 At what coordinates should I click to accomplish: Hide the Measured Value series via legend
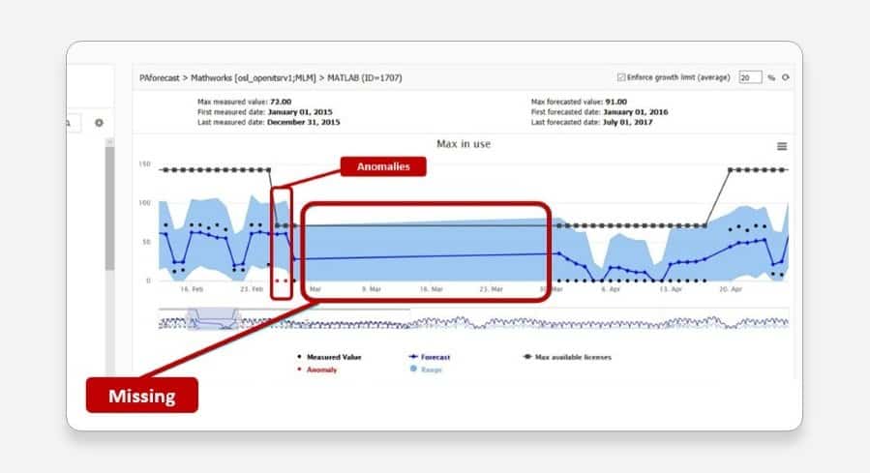pos(334,357)
